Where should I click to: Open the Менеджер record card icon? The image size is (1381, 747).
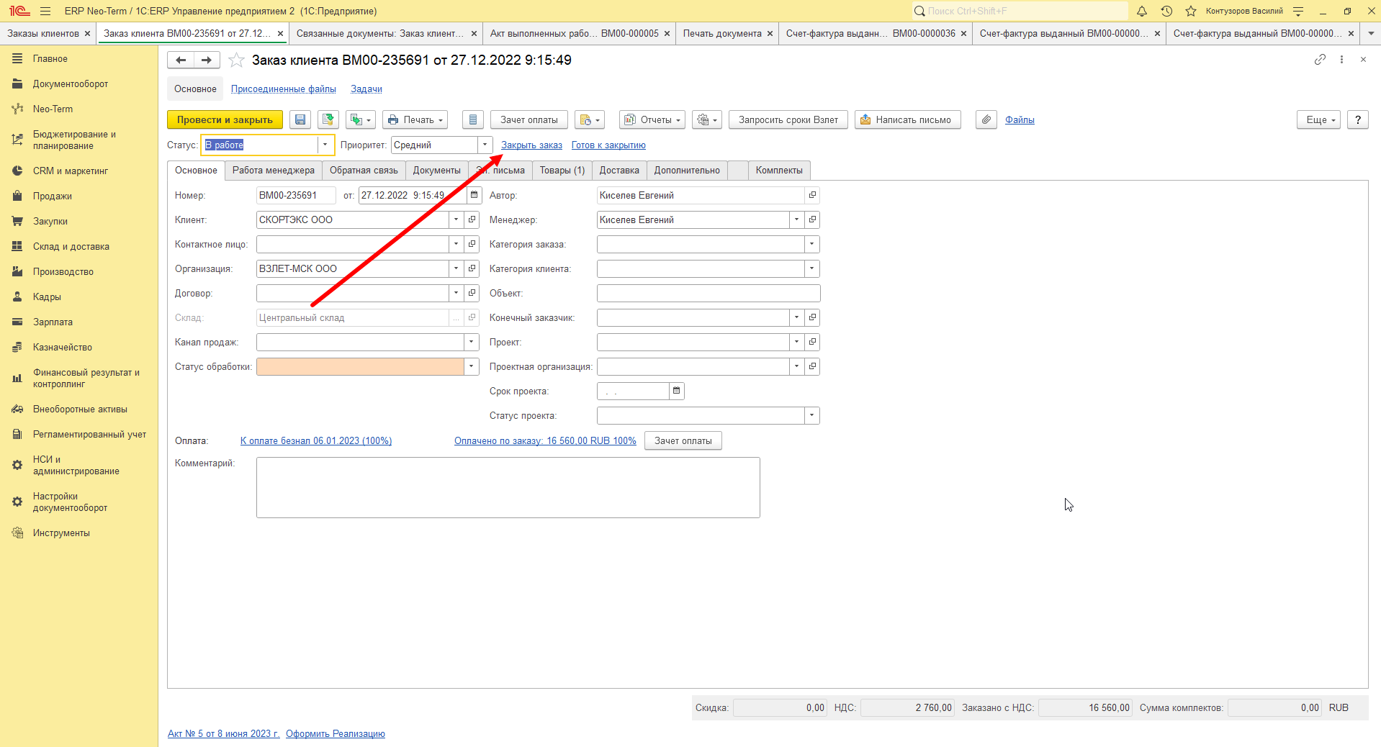(812, 219)
